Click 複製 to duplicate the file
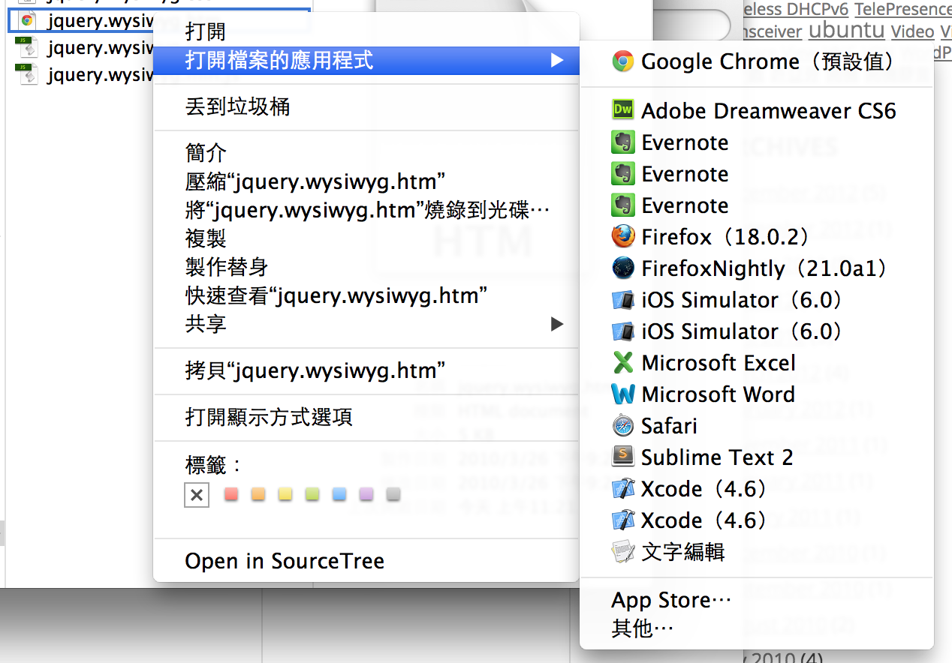The width and height of the screenshot is (952, 663). click(x=366, y=238)
